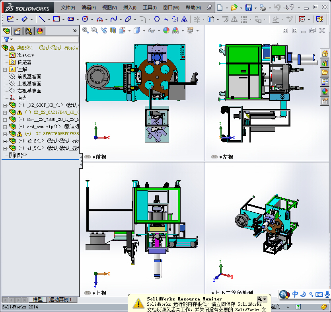This screenshot has height=312, width=331.
Task: Select the Point sketch tool
Action: (166, 19)
